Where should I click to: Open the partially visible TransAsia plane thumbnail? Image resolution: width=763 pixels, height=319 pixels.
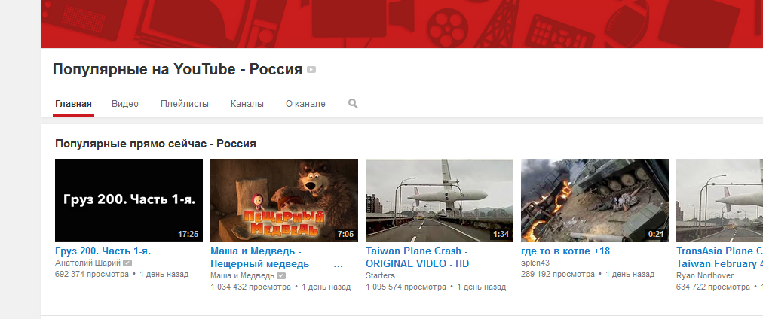click(x=720, y=200)
